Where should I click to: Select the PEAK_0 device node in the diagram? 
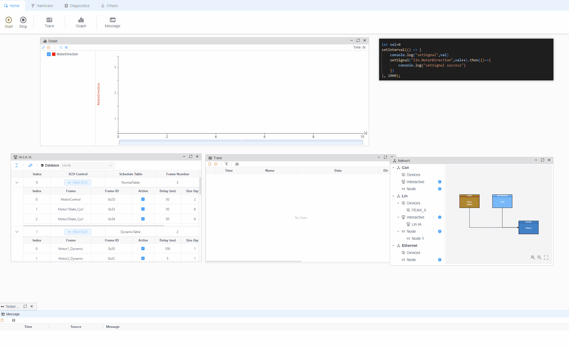[x=528, y=228]
